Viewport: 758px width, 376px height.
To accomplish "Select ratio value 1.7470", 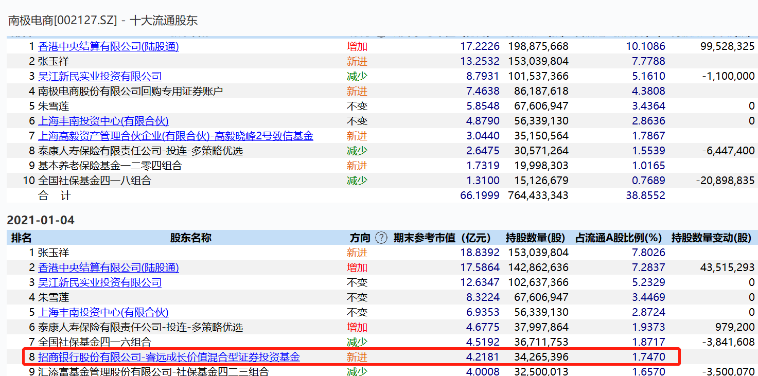I will click(648, 357).
